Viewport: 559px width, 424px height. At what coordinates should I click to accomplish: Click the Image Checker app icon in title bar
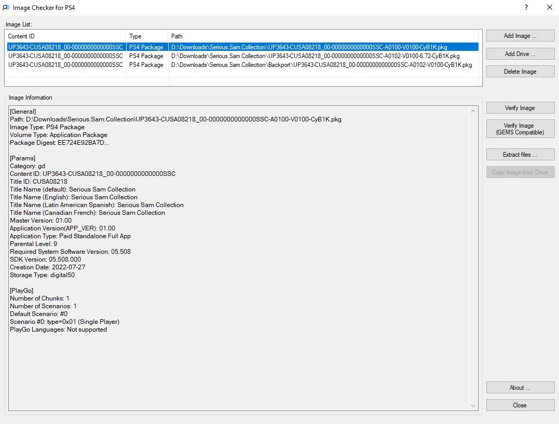pyautogui.click(x=6, y=8)
